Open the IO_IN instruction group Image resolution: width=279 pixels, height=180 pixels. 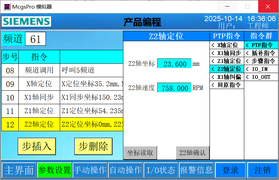click(261, 69)
